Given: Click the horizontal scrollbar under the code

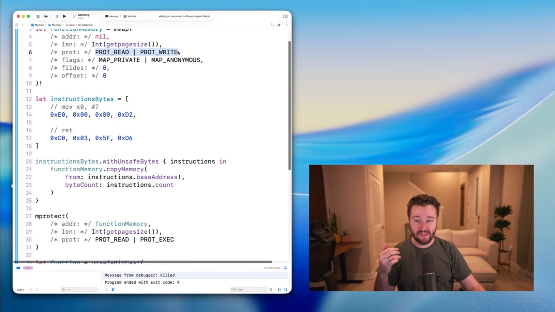Looking at the screenshot, I should coord(143,262).
